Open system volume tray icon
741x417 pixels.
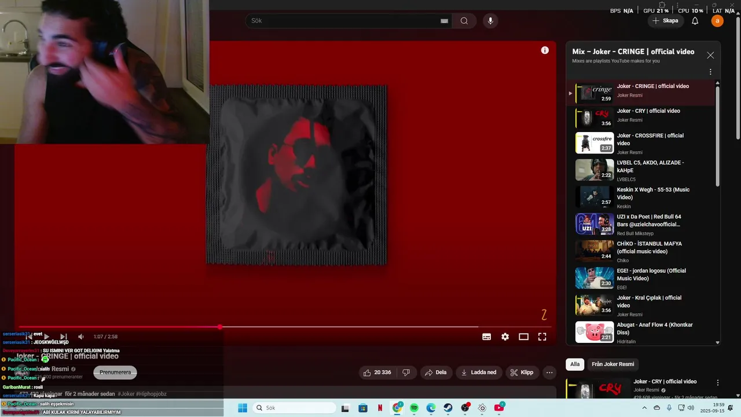click(692, 408)
